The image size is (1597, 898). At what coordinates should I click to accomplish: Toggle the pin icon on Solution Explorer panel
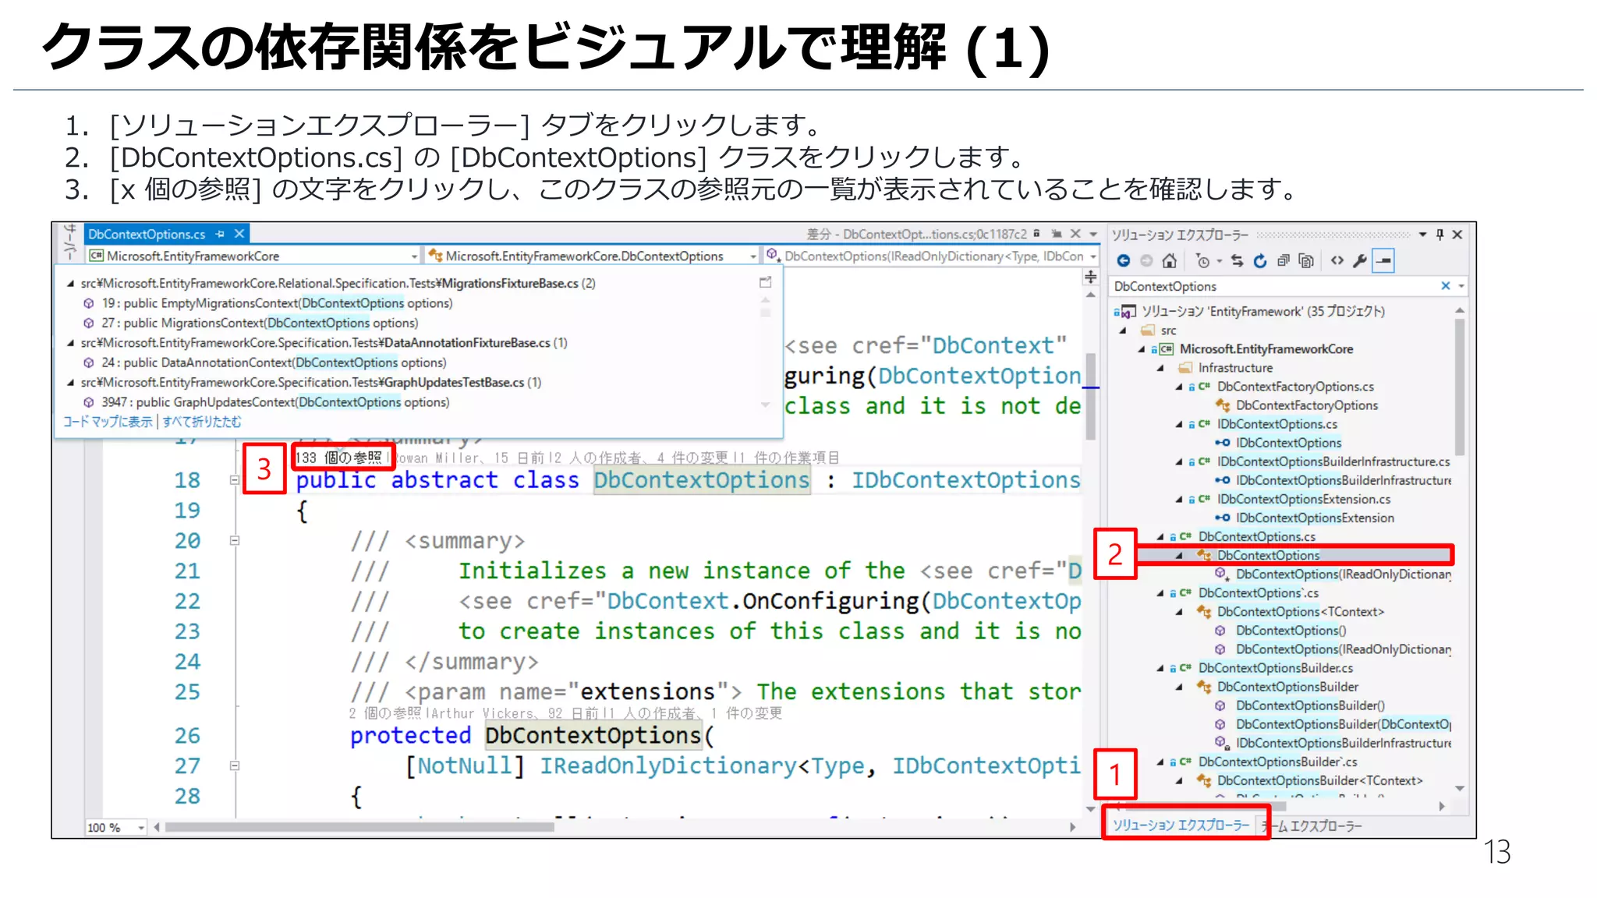coord(1439,235)
